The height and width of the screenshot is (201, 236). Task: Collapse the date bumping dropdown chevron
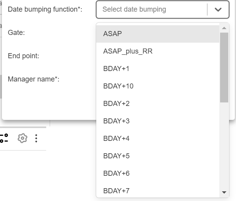point(218,10)
